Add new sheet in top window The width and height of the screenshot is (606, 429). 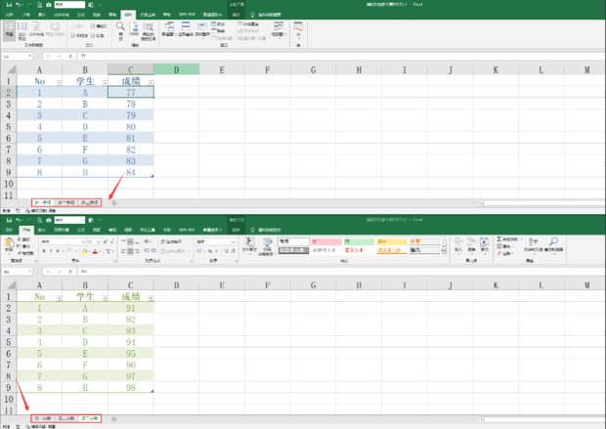point(114,203)
